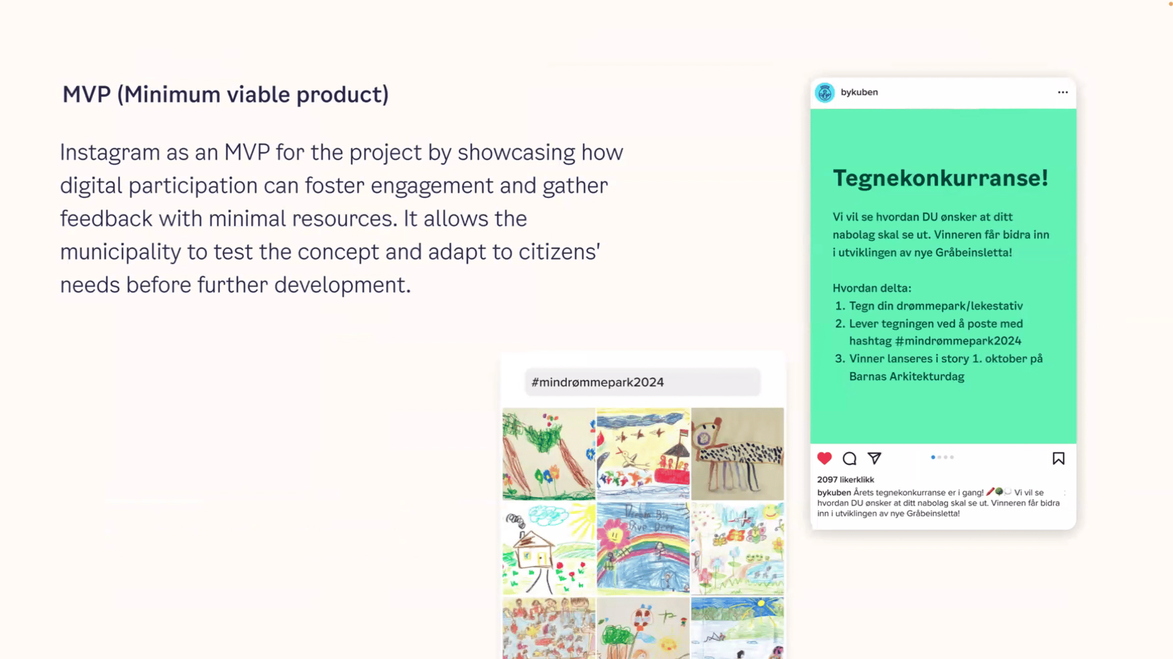Open the bykuben username in post header
The image size is (1173, 659).
859,92
